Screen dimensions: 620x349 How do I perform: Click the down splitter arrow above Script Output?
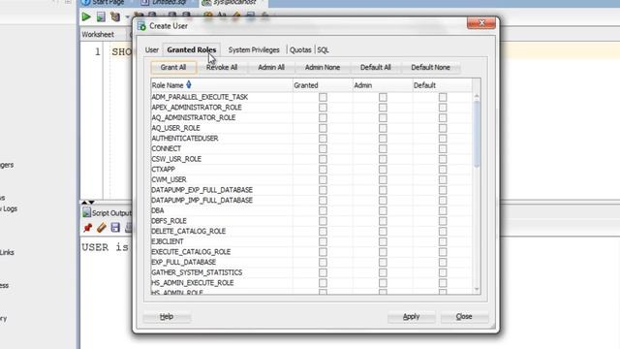91,203
